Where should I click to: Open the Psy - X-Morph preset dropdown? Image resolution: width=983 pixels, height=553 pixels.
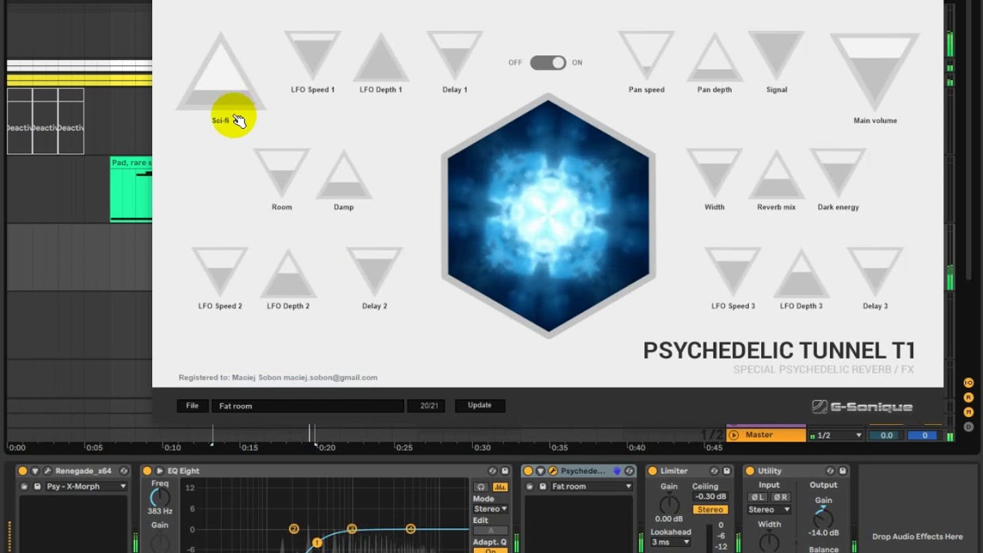(86, 486)
